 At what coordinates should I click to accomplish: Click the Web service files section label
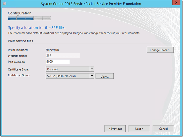pyautogui.click(x=20, y=41)
